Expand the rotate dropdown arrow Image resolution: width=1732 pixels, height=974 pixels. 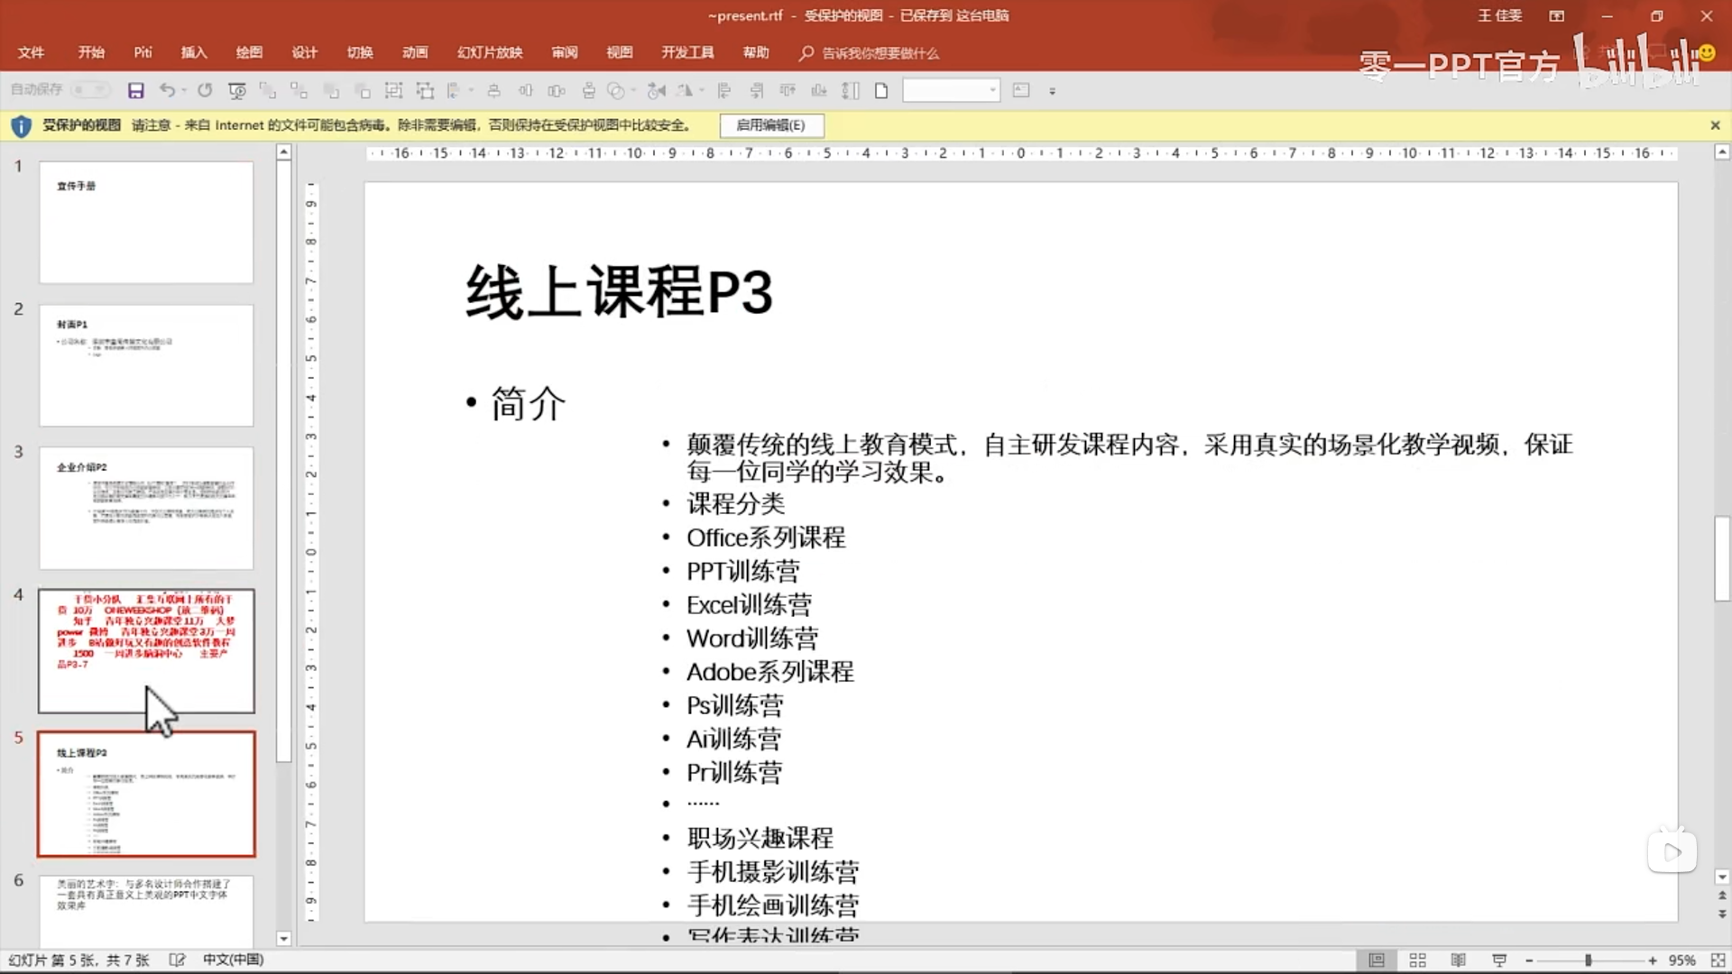click(x=701, y=90)
